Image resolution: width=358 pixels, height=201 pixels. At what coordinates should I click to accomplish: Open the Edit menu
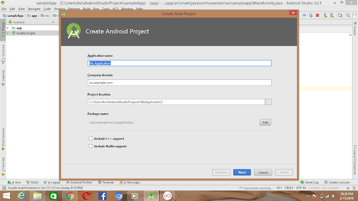pyautogui.click(x=12, y=9)
